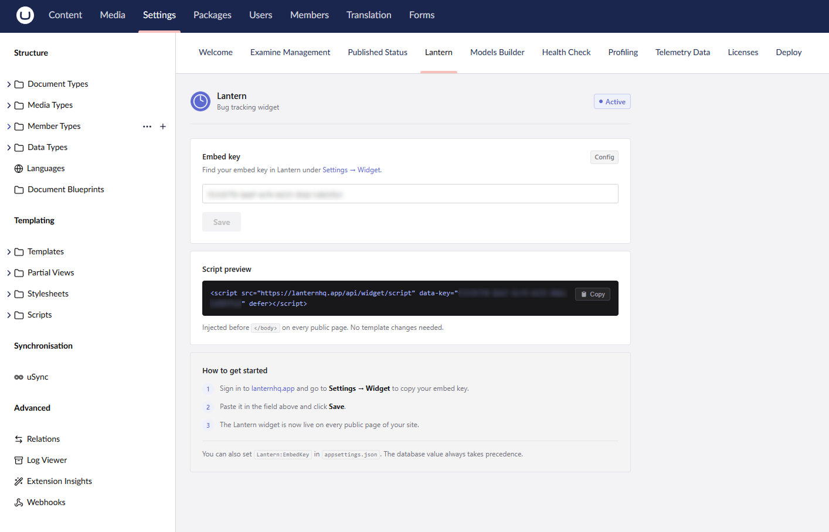The image size is (829, 532).
Task: Switch to the Models Builder tab
Action: (x=497, y=53)
